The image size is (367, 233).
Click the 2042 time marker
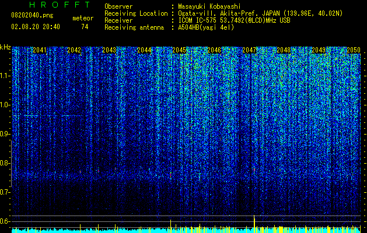(74, 50)
